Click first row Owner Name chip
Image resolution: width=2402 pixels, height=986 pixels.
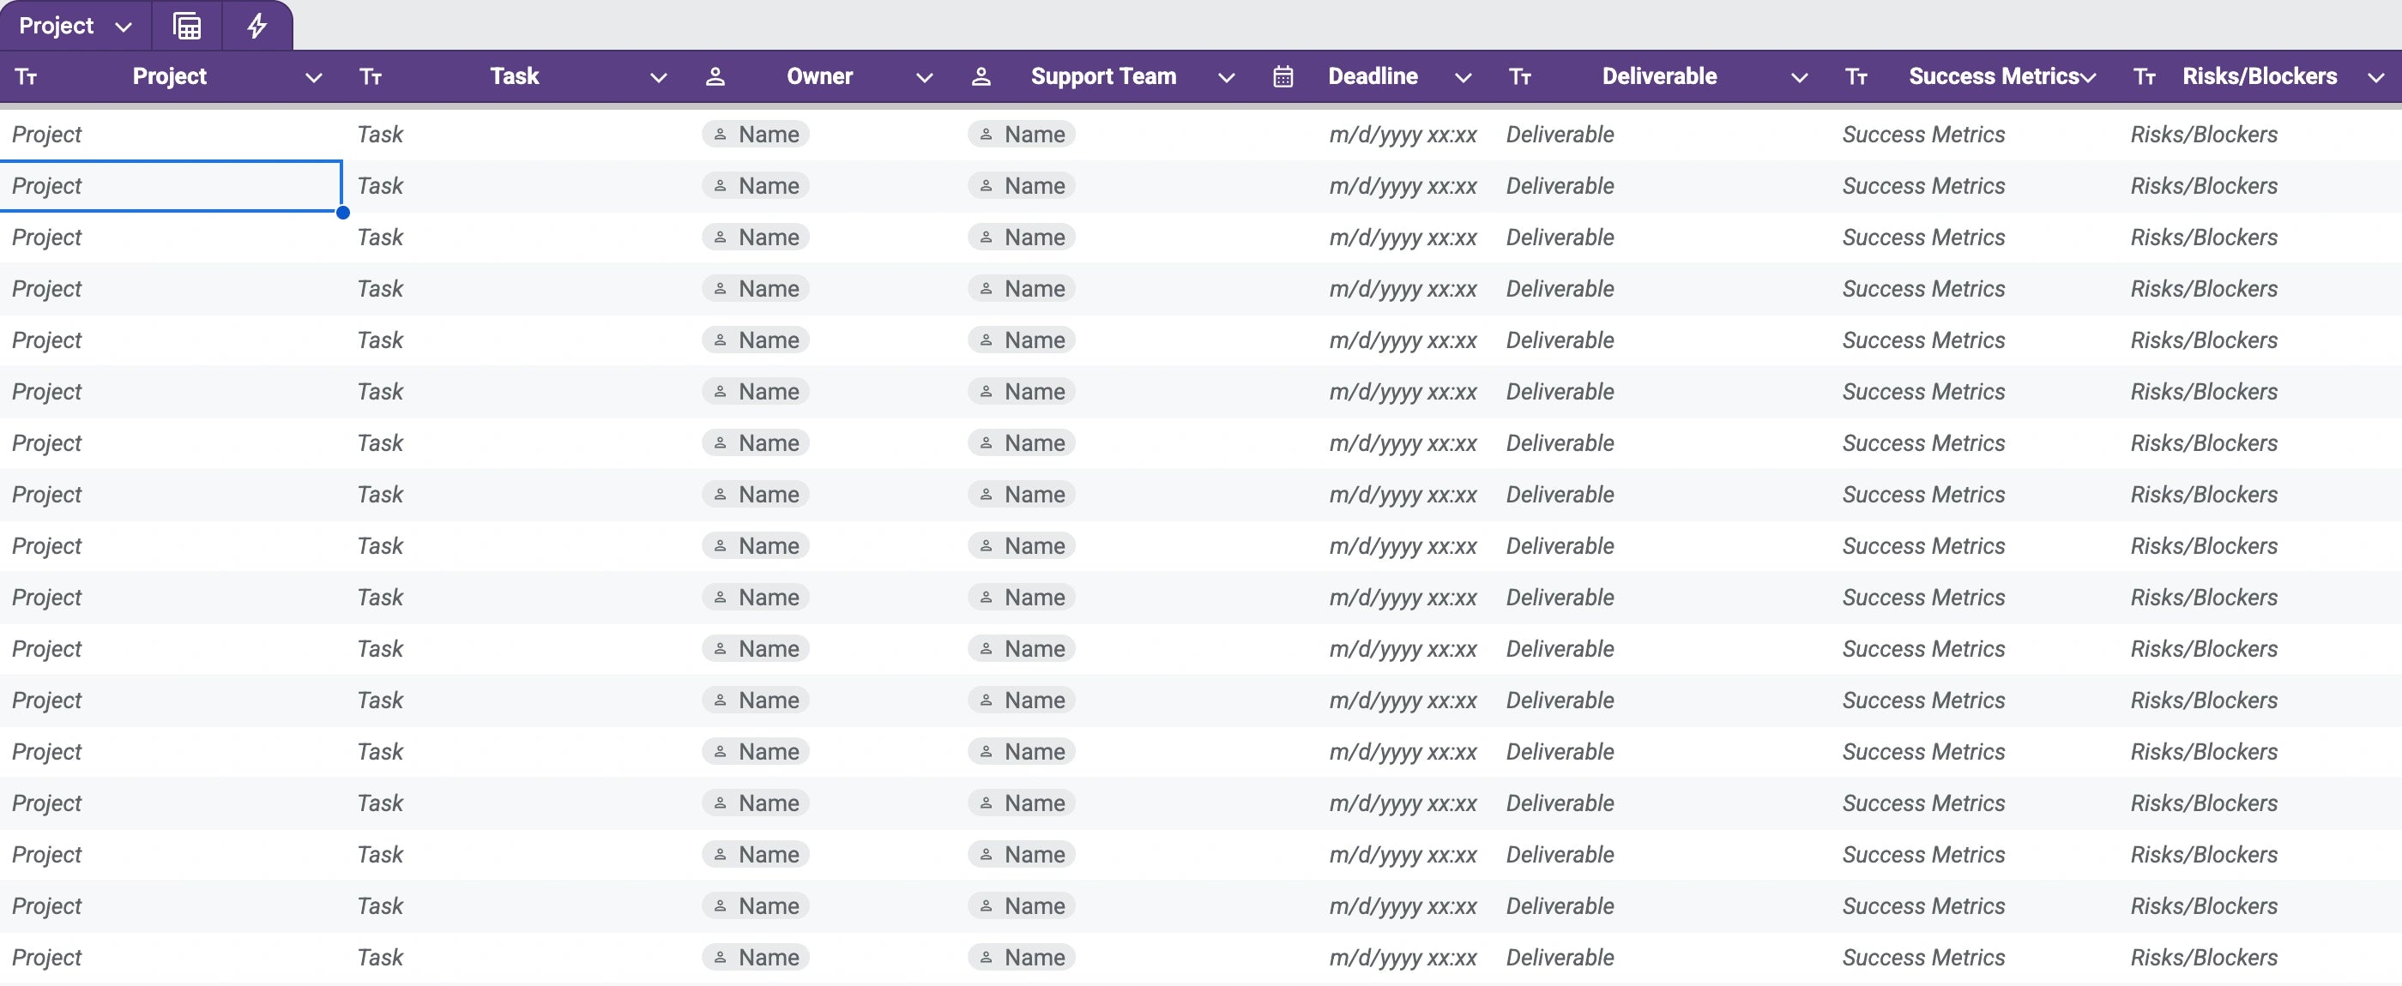tap(757, 135)
